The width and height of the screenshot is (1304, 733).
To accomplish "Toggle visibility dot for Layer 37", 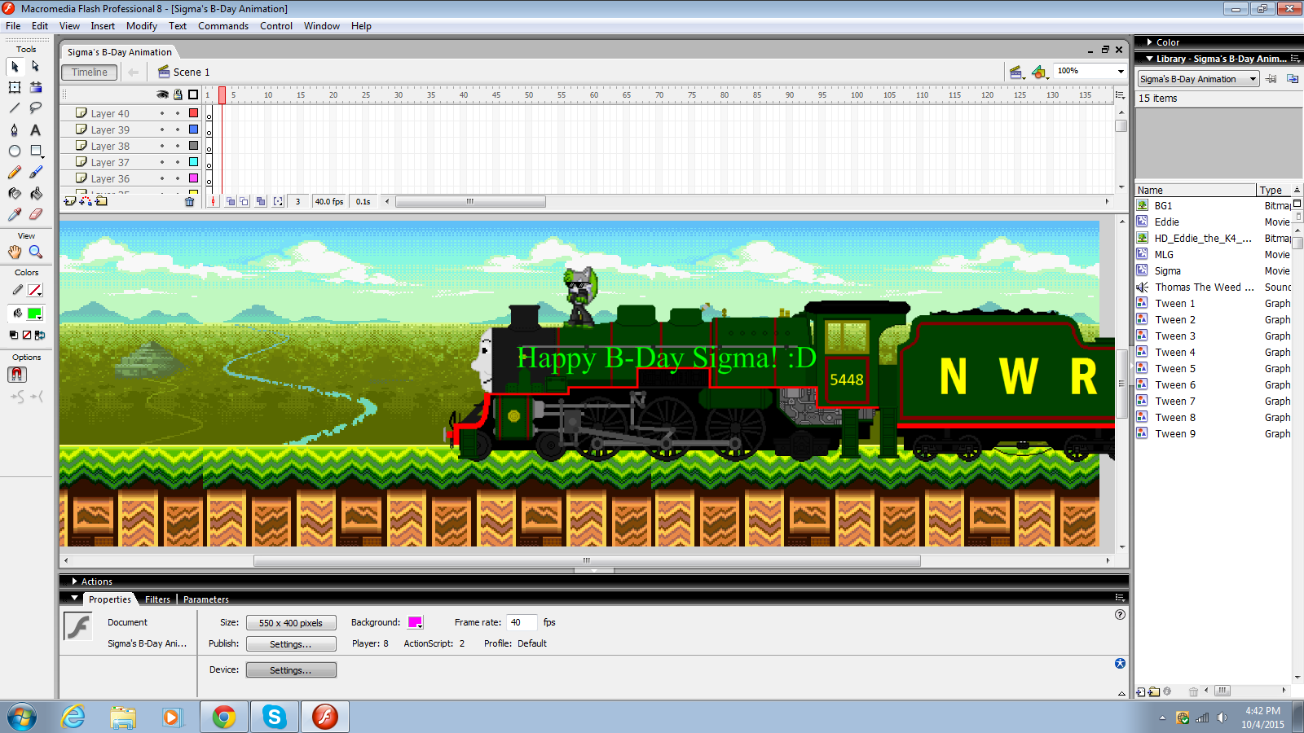I will coord(162,162).
